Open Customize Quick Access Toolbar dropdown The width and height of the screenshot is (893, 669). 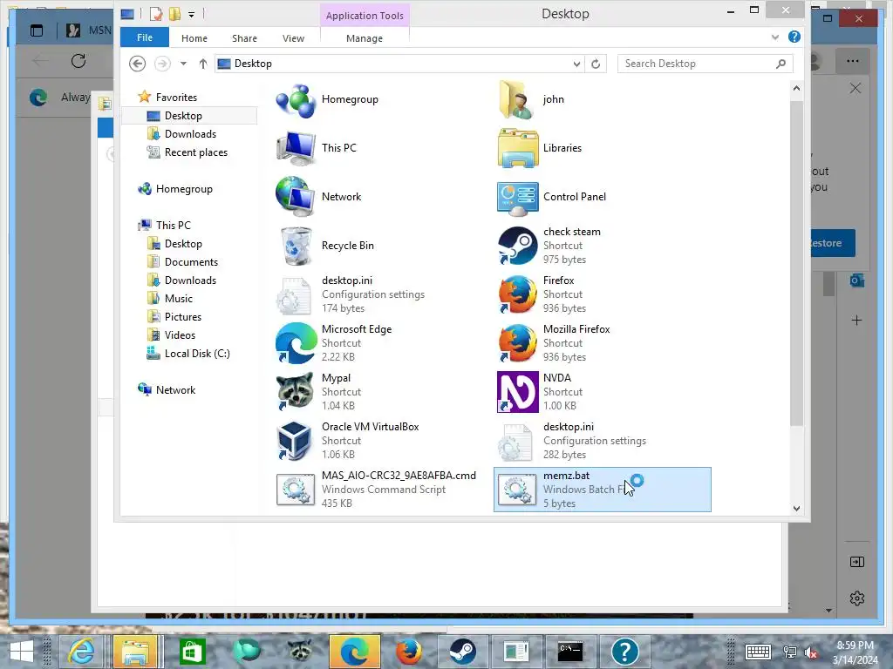pos(192,15)
